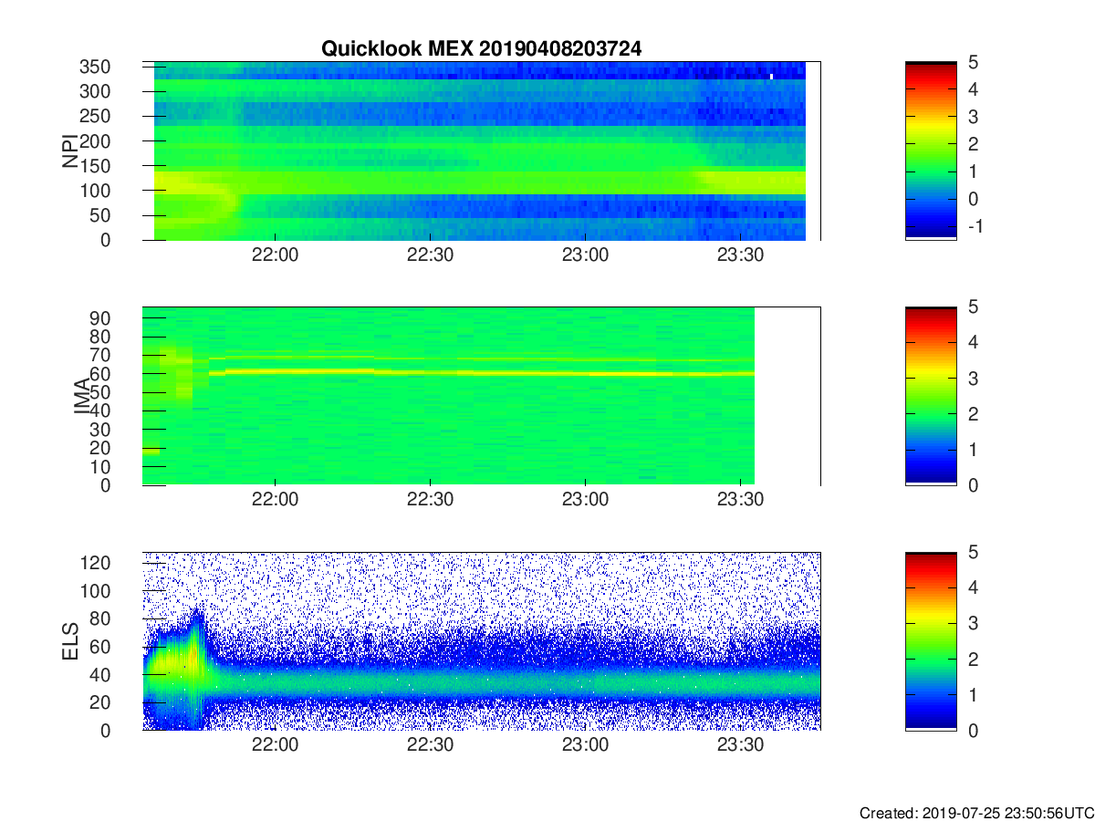Click the 23:30 time label under IMA
The height and width of the screenshot is (821, 1095).
740,501
